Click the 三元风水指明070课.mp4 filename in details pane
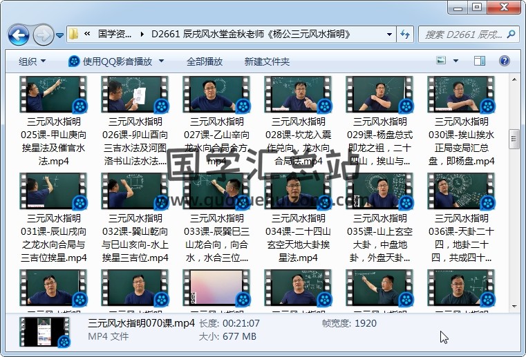 (x=141, y=322)
